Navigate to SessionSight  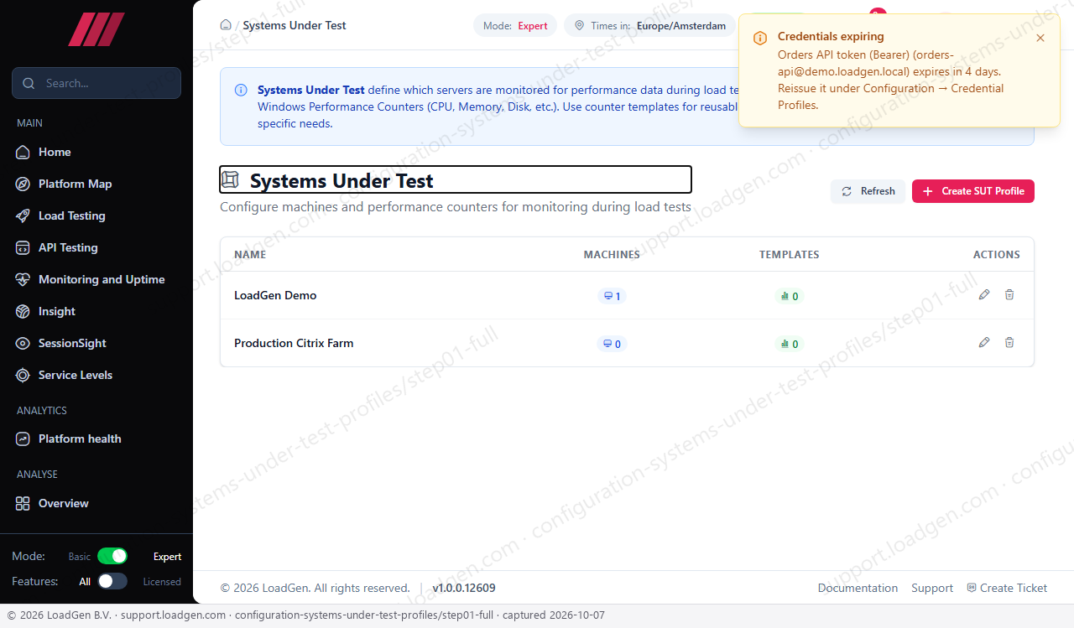(x=96, y=343)
